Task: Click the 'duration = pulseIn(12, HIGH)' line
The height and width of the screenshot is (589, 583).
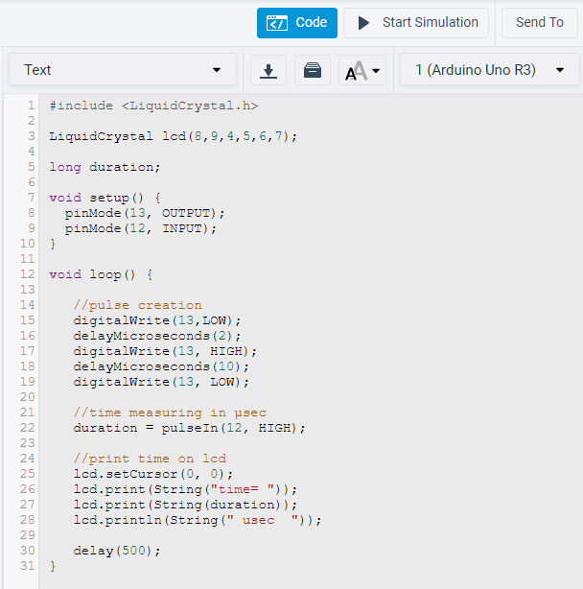Action: pos(189,428)
